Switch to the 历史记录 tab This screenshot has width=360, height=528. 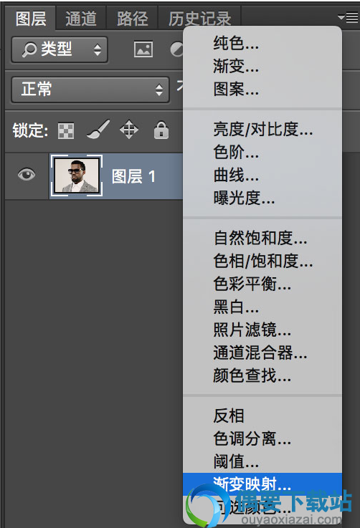click(199, 19)
